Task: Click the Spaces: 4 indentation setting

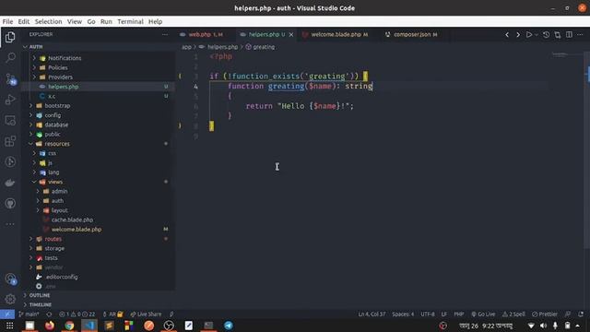Action: [403, 314]
